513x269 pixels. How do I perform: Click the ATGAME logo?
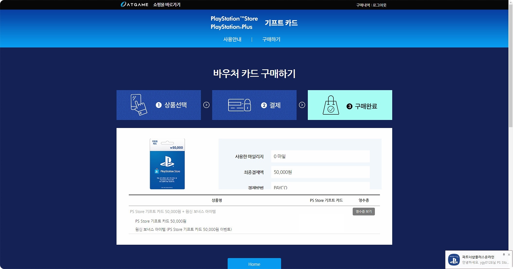[134, 5]
